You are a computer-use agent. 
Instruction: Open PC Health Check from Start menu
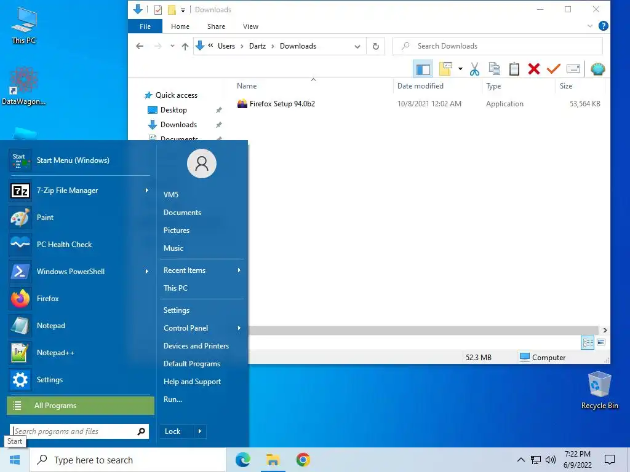(x=79, y=245)
